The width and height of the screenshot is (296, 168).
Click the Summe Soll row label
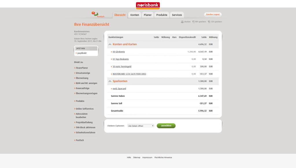coord(116,104)
